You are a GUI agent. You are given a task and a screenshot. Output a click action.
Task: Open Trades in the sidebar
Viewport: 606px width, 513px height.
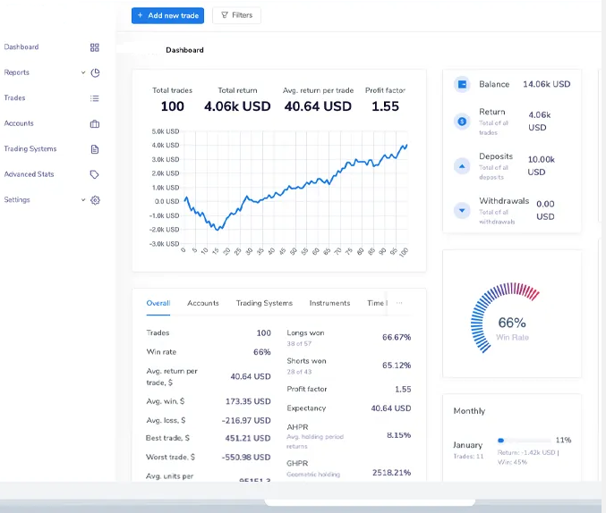click(14, 97)
